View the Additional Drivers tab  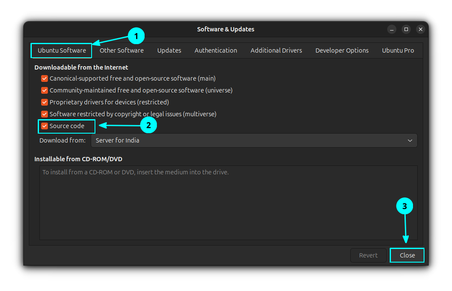coord(276,50)
